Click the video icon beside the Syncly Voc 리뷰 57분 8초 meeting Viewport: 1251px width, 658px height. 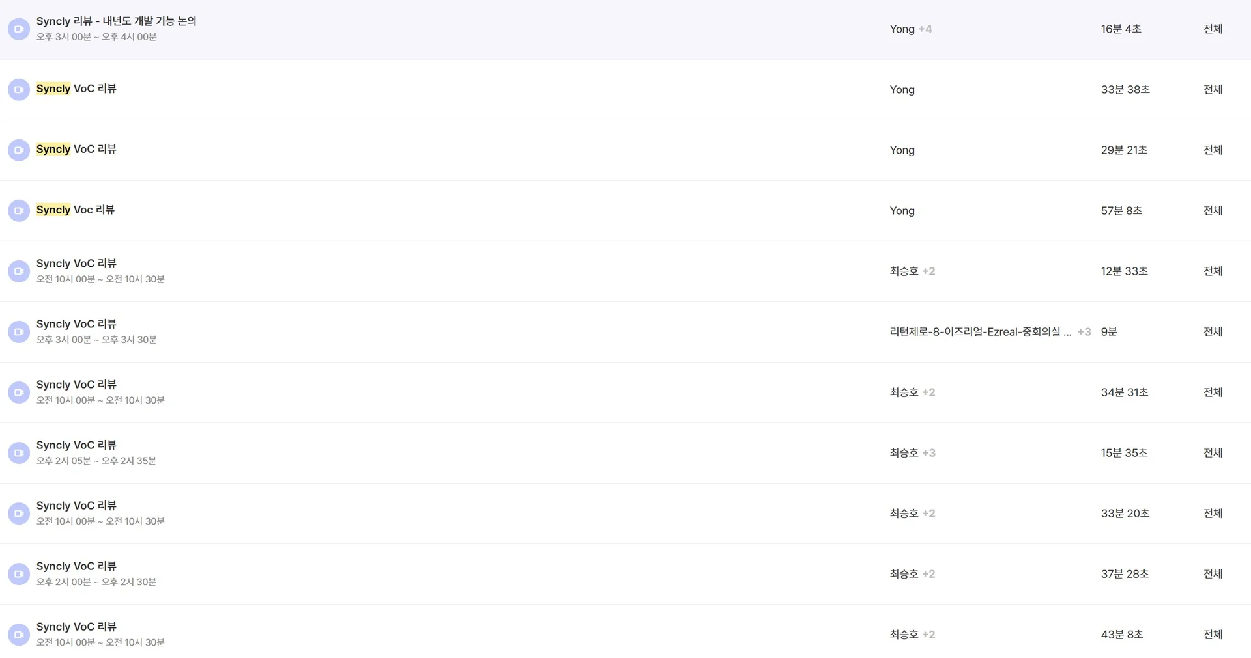click(19, 211)
